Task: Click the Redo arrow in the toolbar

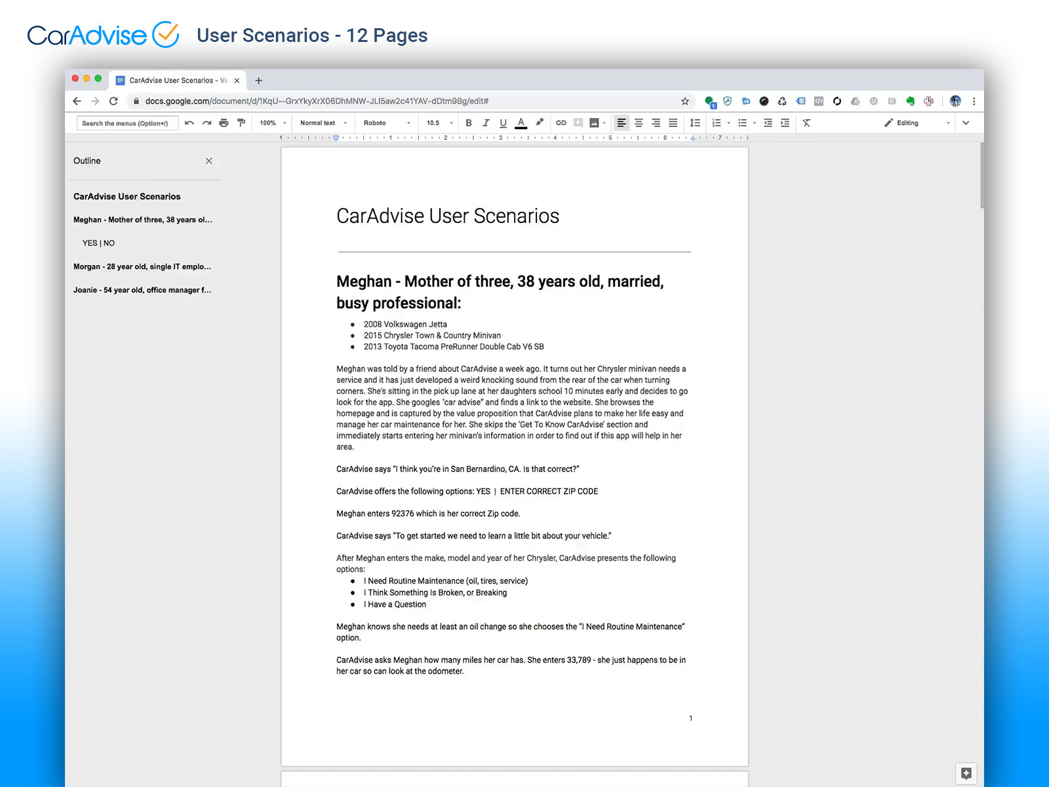Action: 207,123
